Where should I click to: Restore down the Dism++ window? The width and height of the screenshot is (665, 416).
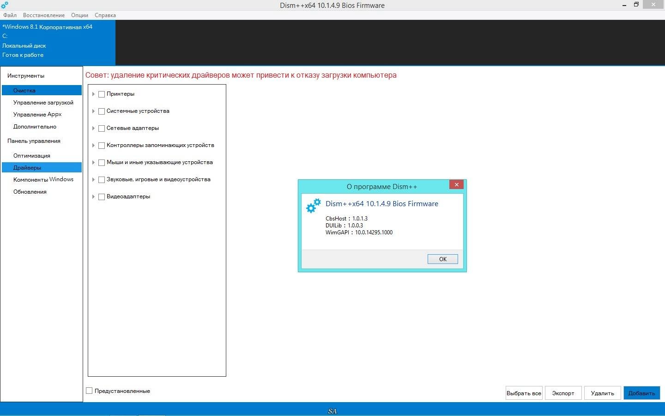[636, 5]
